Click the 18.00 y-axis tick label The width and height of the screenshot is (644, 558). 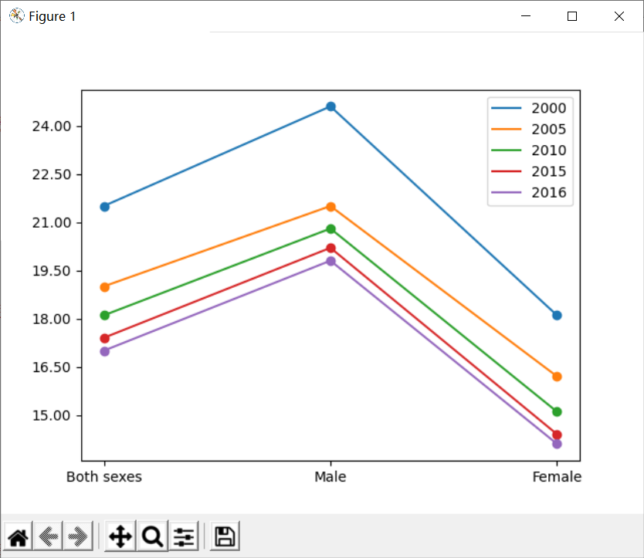click(x=52, y=319)
